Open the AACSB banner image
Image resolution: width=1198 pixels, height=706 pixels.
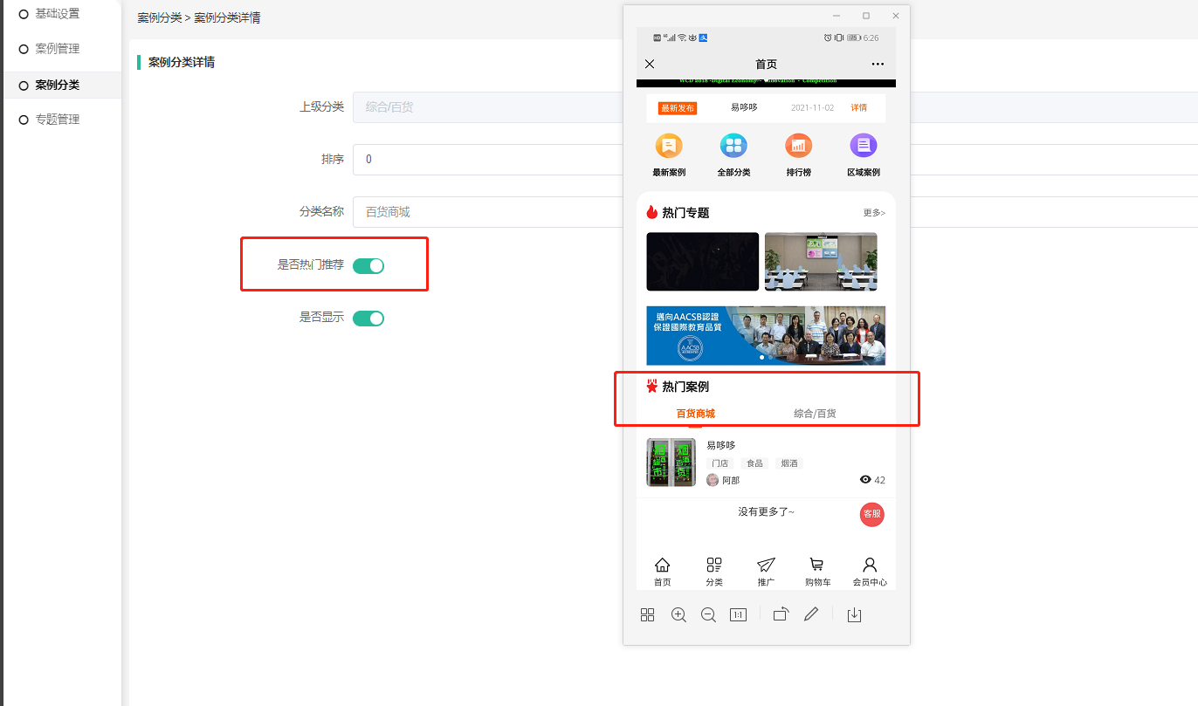(766, 335)
